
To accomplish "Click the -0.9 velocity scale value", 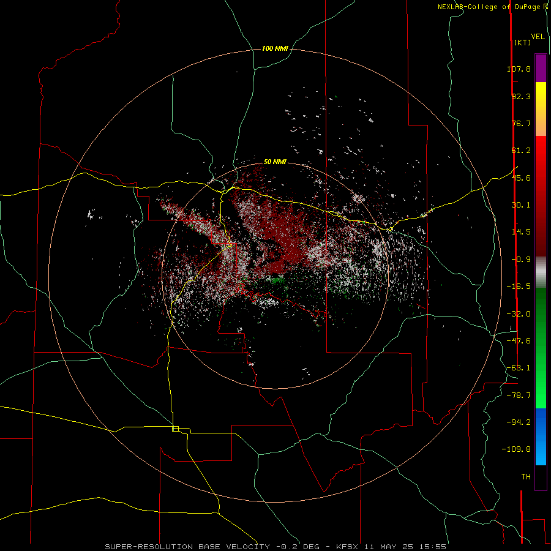I will tap(521, 260).
